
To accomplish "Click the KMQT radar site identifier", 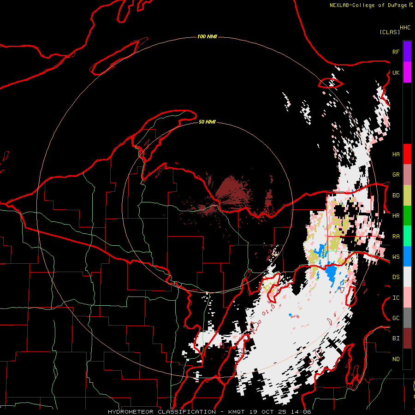I will [237, 412].
